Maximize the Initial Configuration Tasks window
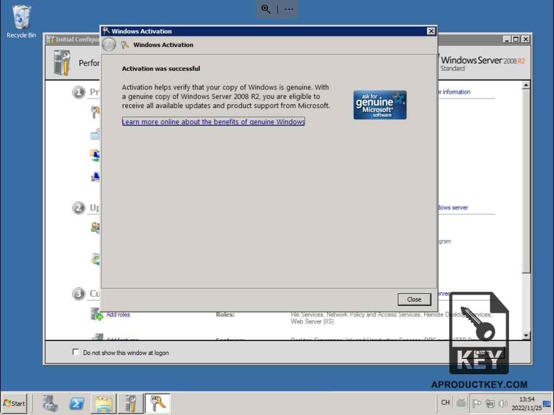This screenshot has width=554, height=415. [516, 39]
